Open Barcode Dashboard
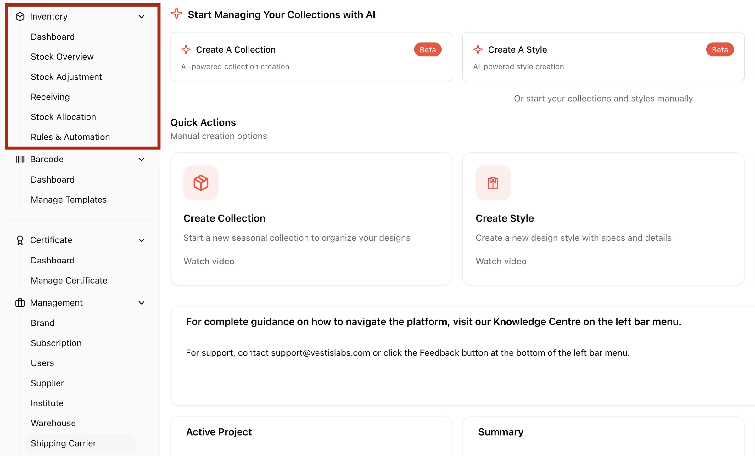Viewport: 755px width, 456px height. coord(53,179)
